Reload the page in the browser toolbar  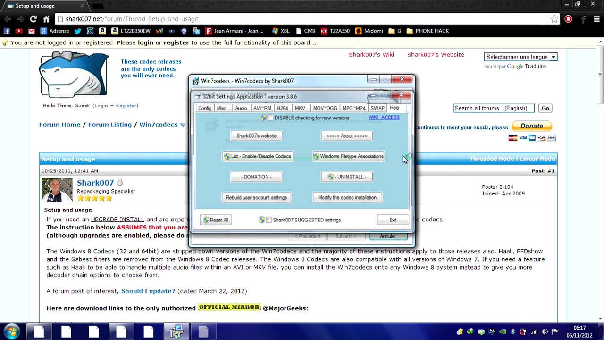(x=33, y=19)
